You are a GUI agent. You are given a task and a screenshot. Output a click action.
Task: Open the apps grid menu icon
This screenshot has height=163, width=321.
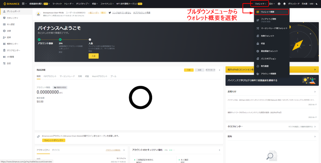point(23,4)
